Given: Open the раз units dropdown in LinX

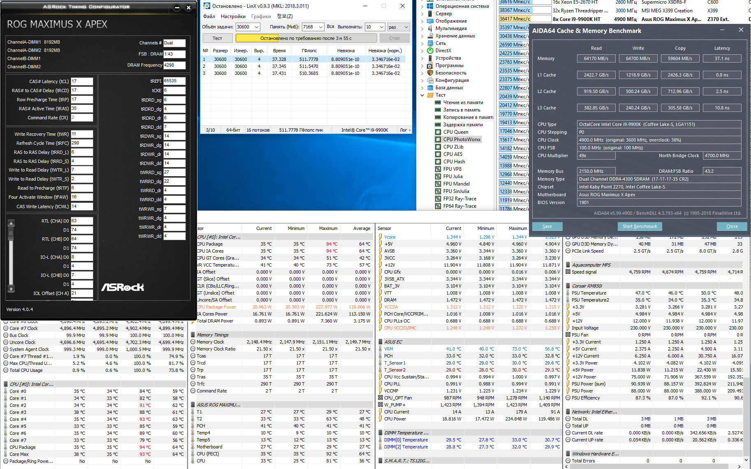Looking at the screenshot, I should pyautogui.click(x=406, y=27).
